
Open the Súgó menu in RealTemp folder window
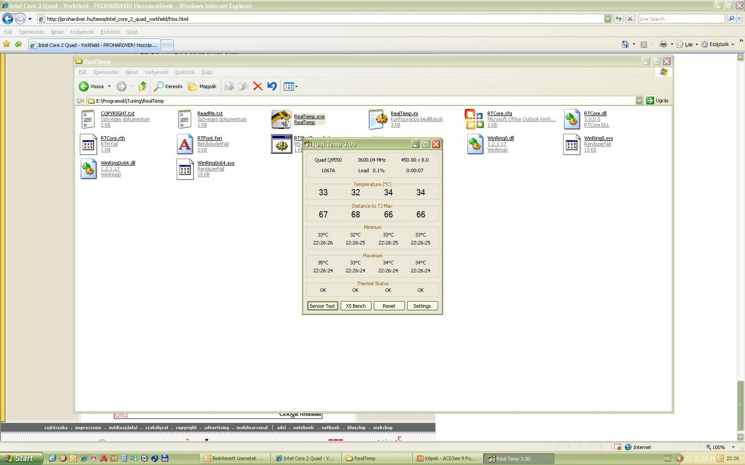pyautogui.click(x=207, y=72)
